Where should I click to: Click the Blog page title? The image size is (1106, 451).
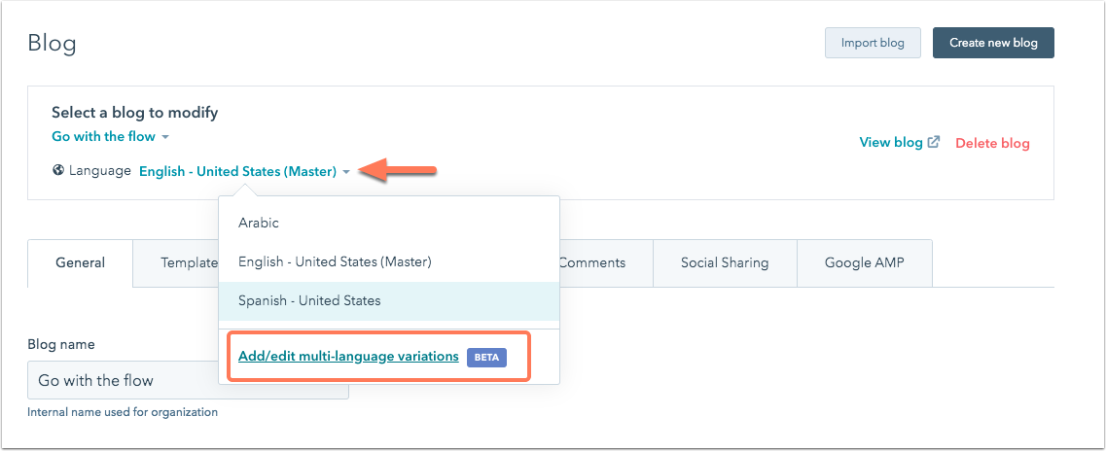pos(52,43)
